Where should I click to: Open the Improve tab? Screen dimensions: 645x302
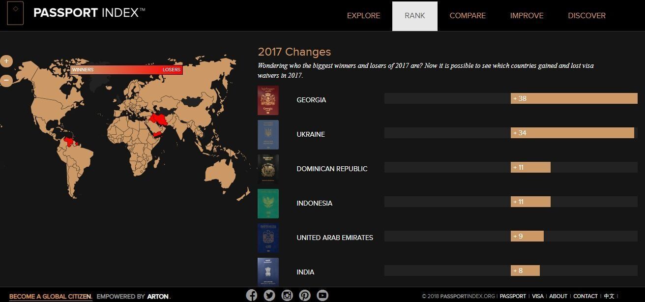(527, 16)
